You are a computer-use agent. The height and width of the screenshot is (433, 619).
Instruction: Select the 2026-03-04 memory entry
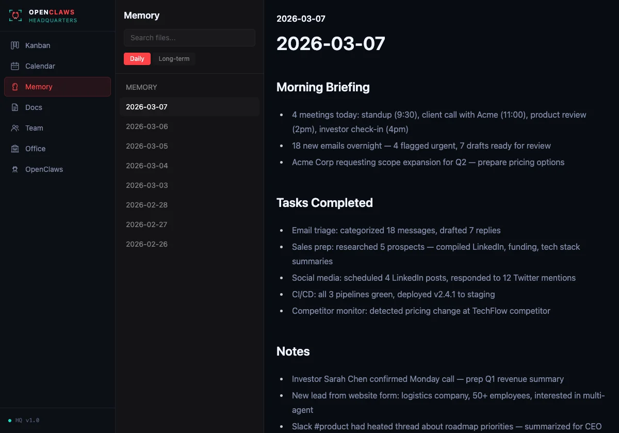tap(189, 166)
